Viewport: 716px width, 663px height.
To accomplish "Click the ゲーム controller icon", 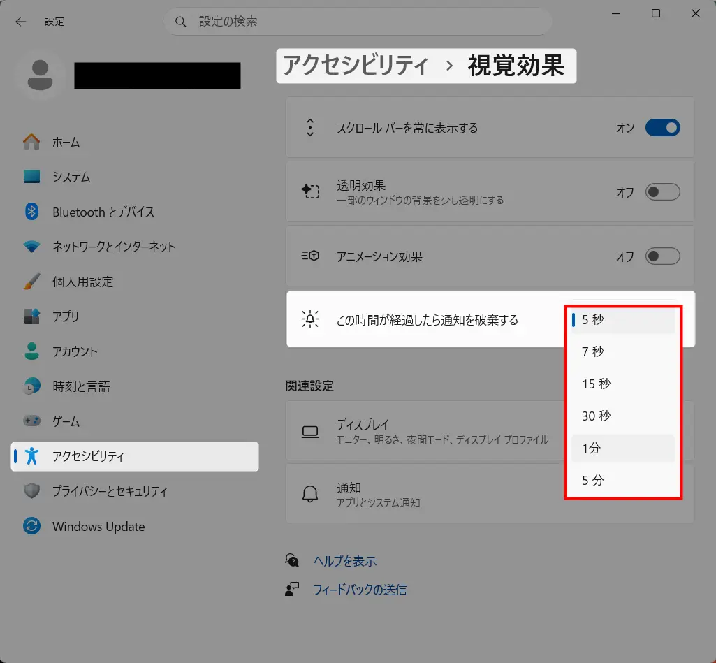I will click(x=31, y=421).
